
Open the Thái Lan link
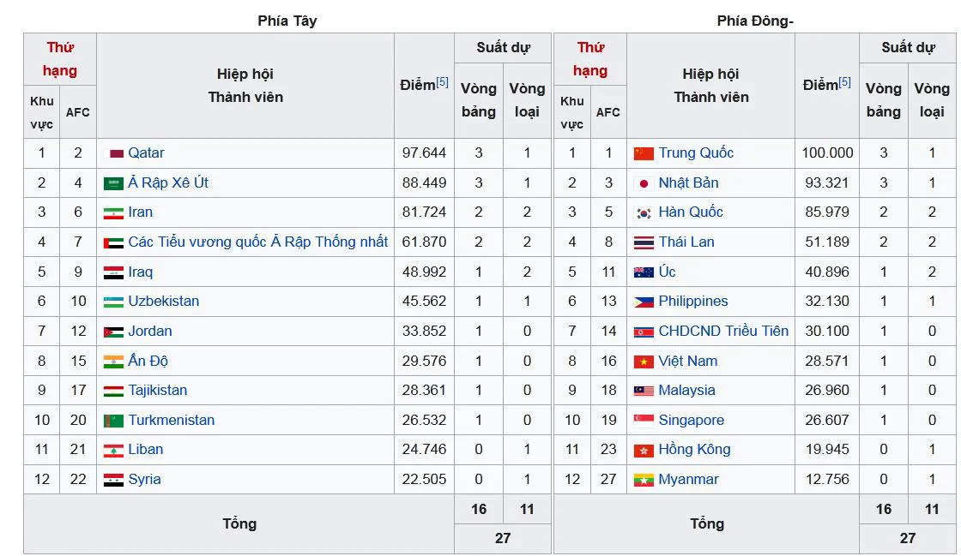pyautogui.click(x=686, y=242)
